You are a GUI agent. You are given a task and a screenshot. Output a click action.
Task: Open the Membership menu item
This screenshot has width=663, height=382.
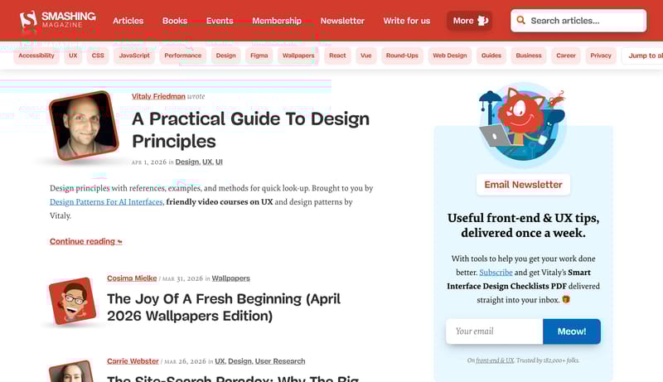click(x=277, y=21)
